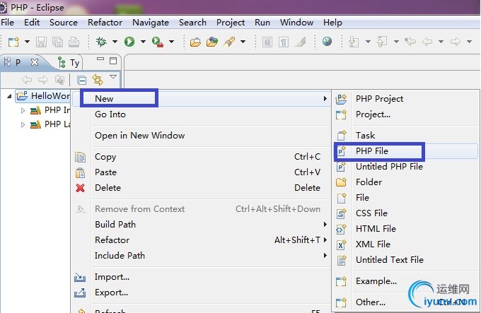The image size is (481, 313).
Task: Toggle Block Selection mode icon
Action: tap(267, 42)
